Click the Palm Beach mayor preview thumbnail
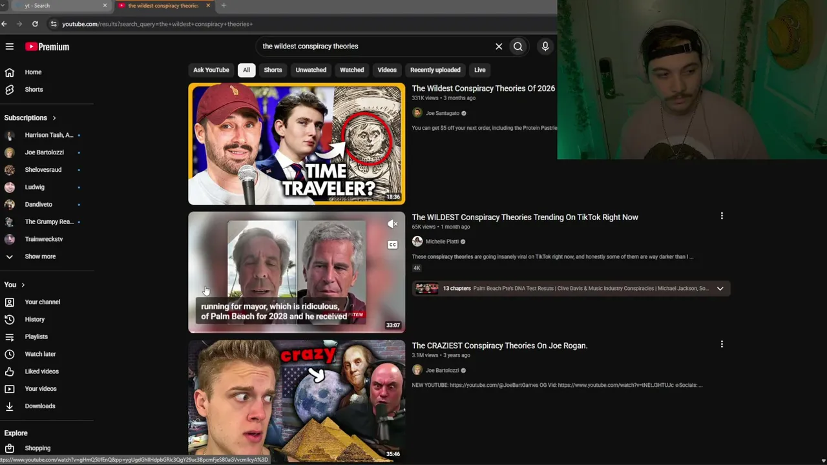 (x=297, y=272)
